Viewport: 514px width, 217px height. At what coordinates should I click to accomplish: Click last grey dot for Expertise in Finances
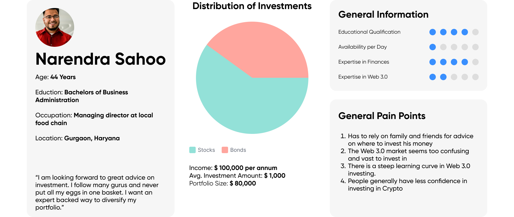click(475, 62)
